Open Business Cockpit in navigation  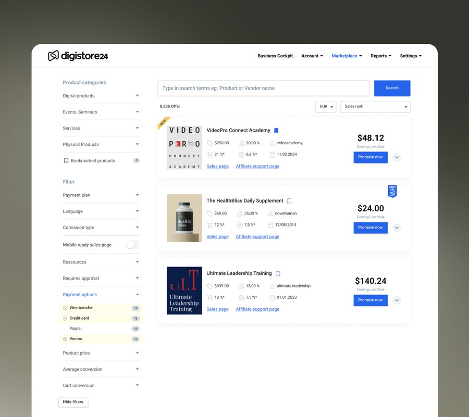click(275, 56)
